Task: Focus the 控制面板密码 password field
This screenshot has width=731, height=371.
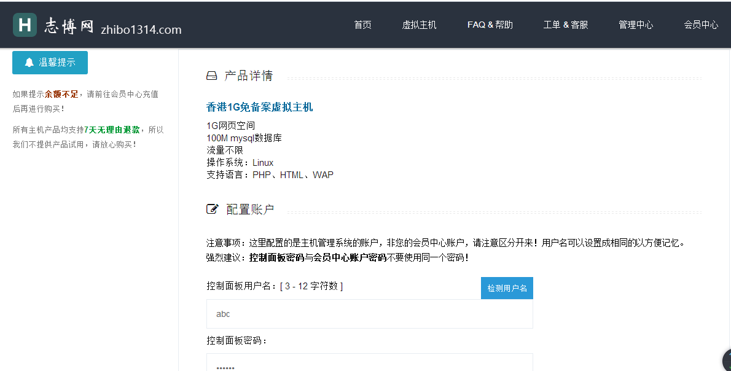Action: point(369,362)
